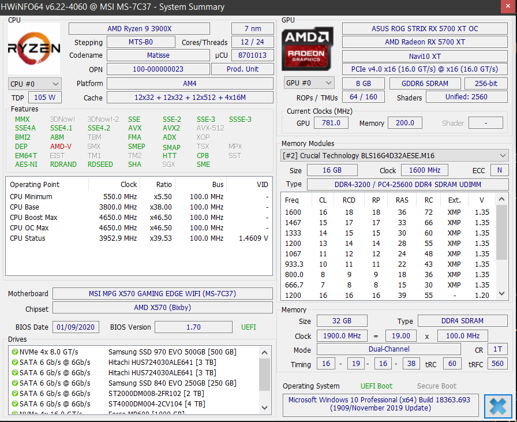Image resolution: width=517 pixels, height=422 pixels.
Task: Click the cache sizes field
Action: point(190,98)
